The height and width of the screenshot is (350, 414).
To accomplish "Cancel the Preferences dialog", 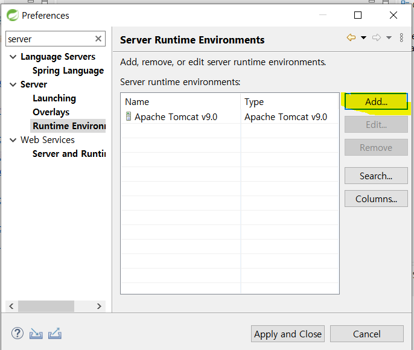I will coord(367,334).
